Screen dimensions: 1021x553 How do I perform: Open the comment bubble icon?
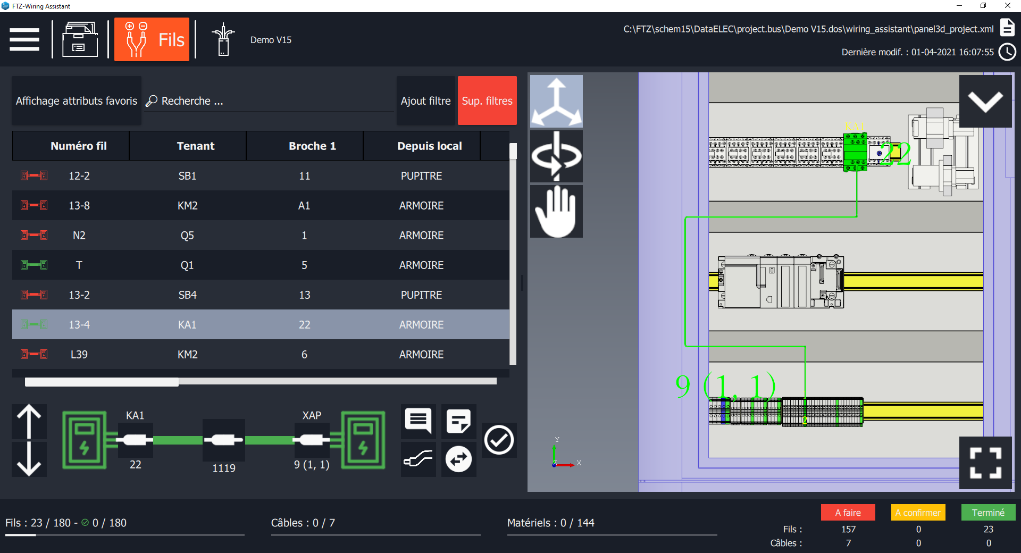(x=418, y=421)
